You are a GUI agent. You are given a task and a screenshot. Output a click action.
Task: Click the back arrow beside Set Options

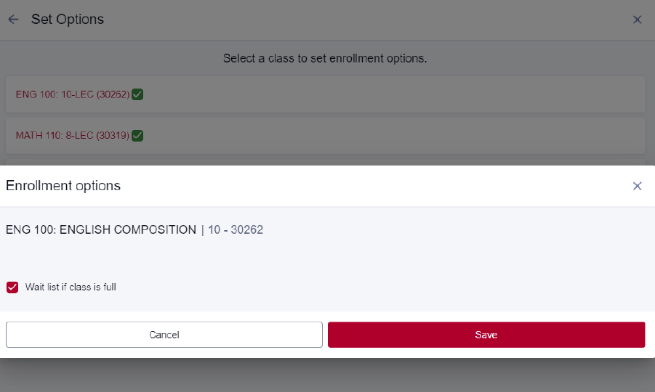coord(13,19)
